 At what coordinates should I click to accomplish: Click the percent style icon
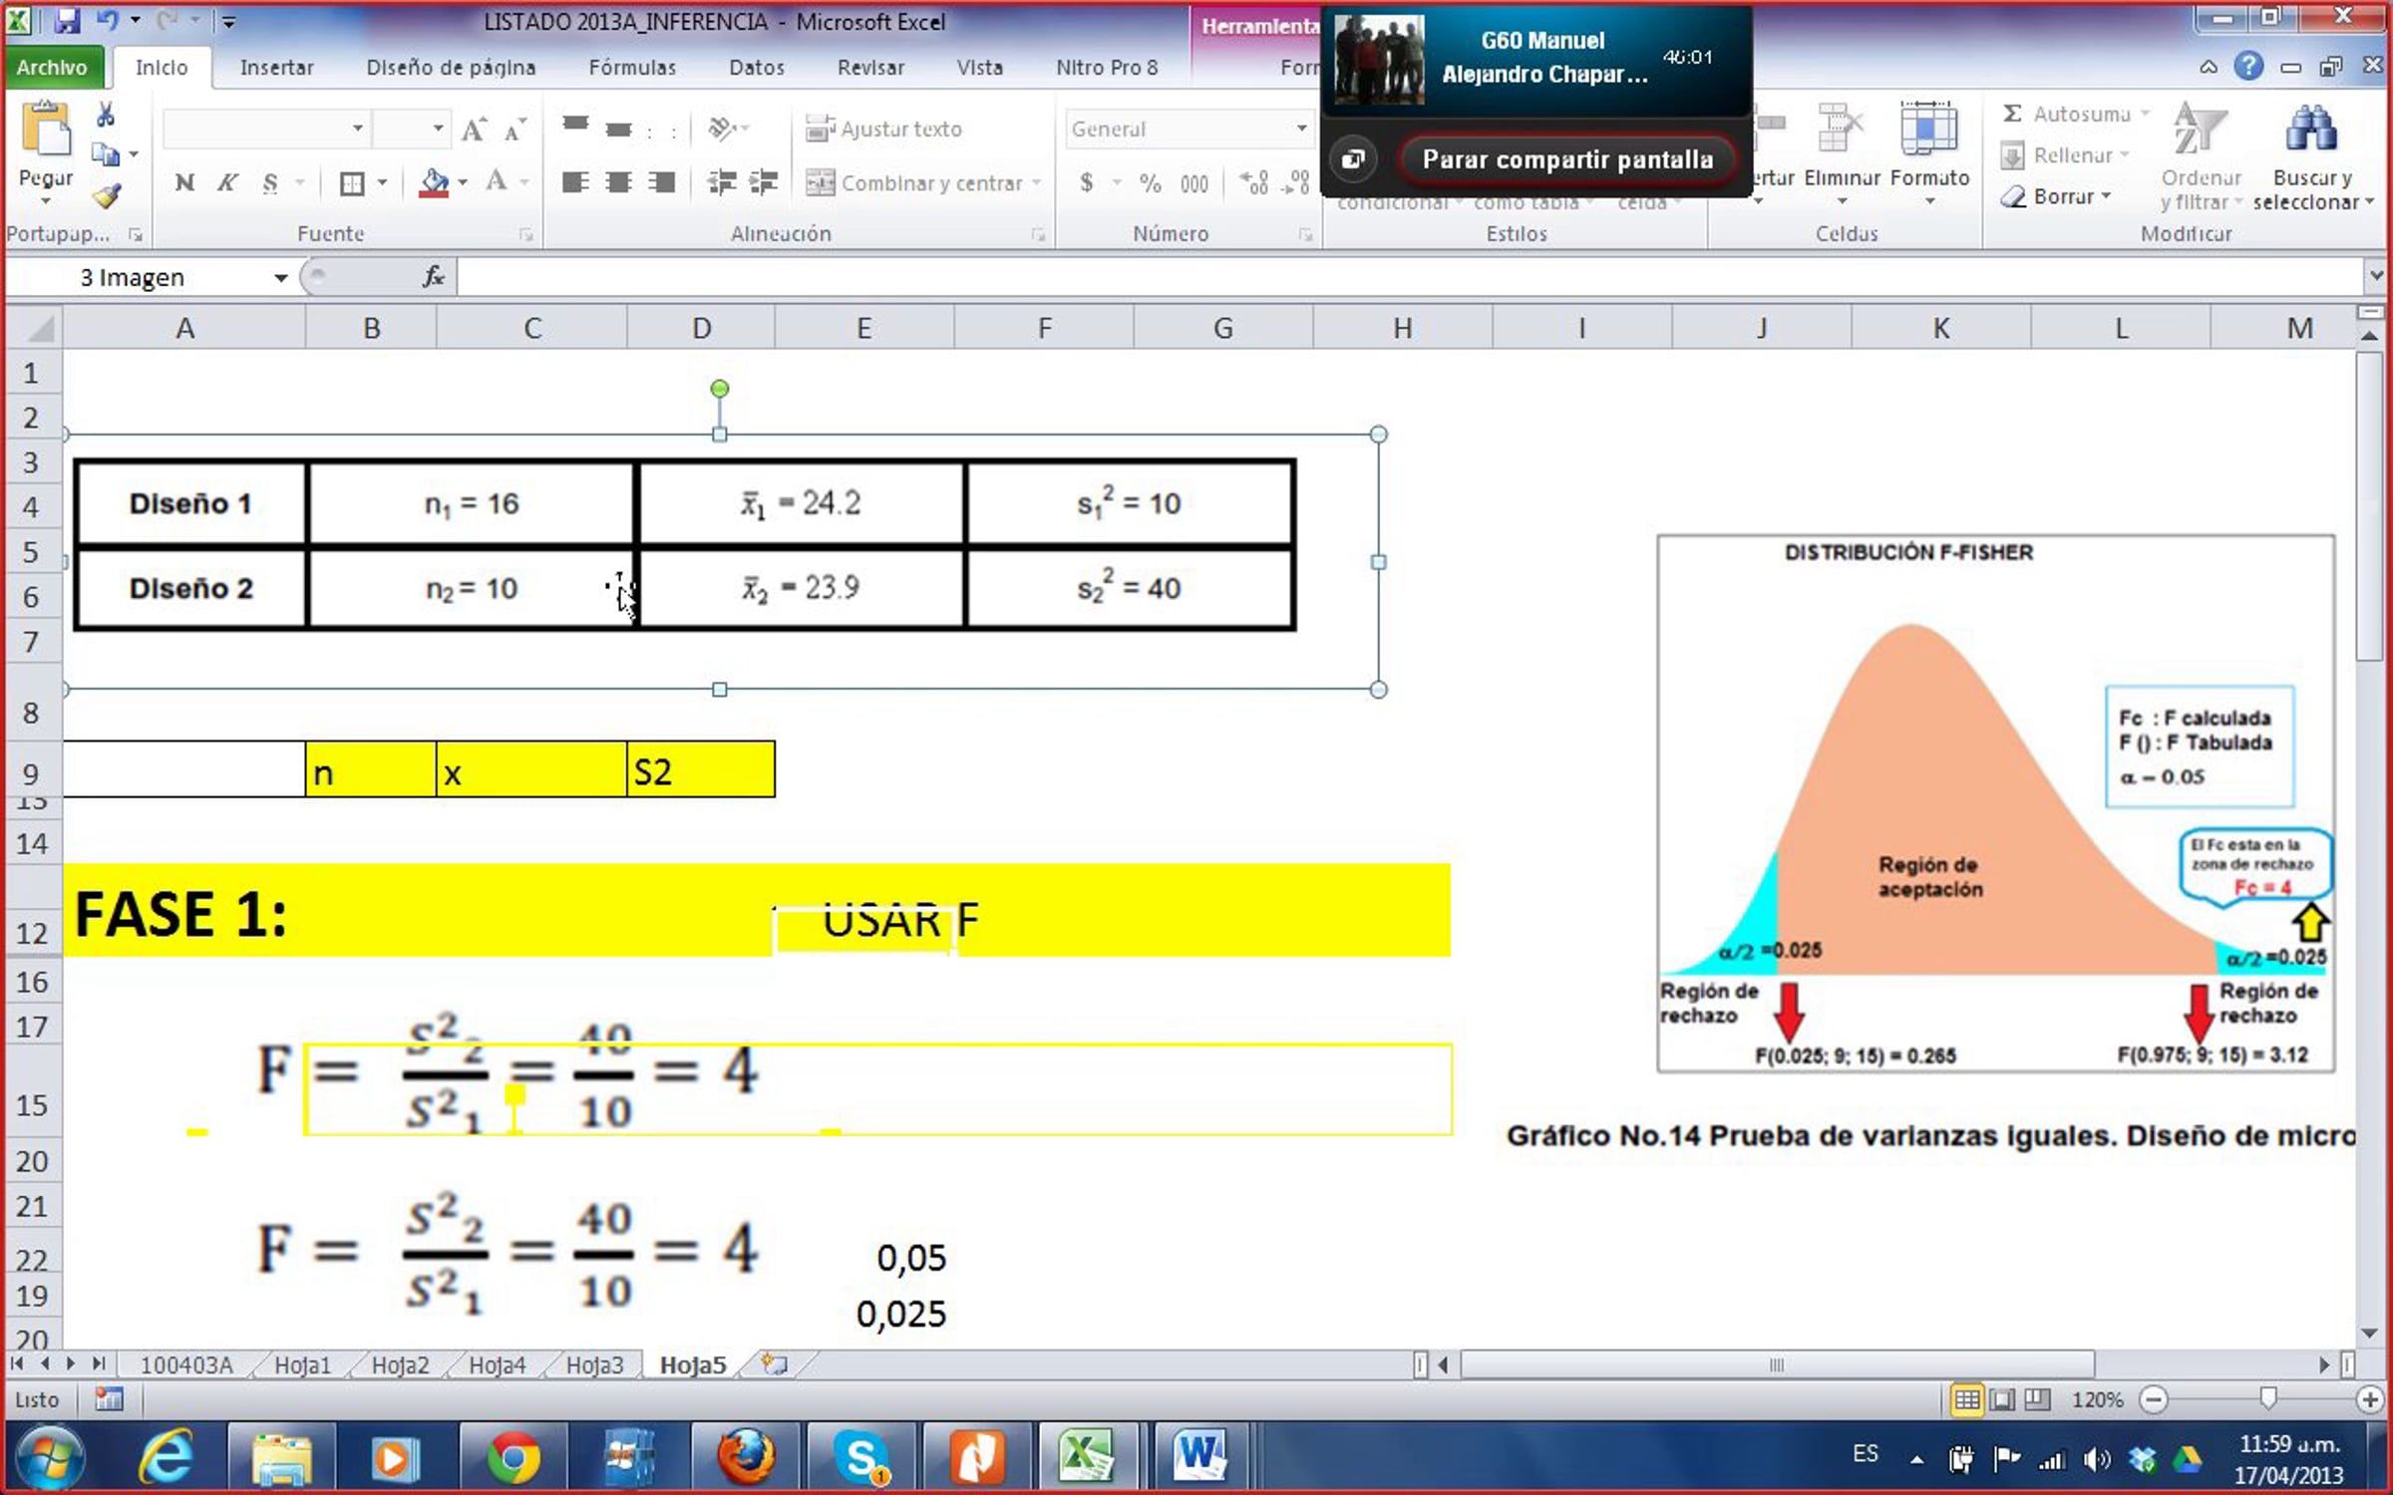point(1150,182)
